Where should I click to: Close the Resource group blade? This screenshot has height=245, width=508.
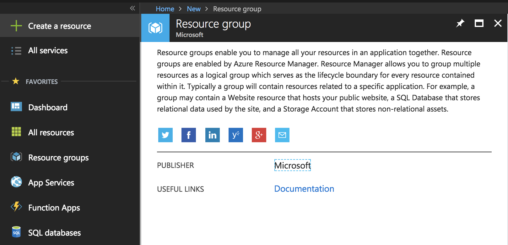pos(498,23)
